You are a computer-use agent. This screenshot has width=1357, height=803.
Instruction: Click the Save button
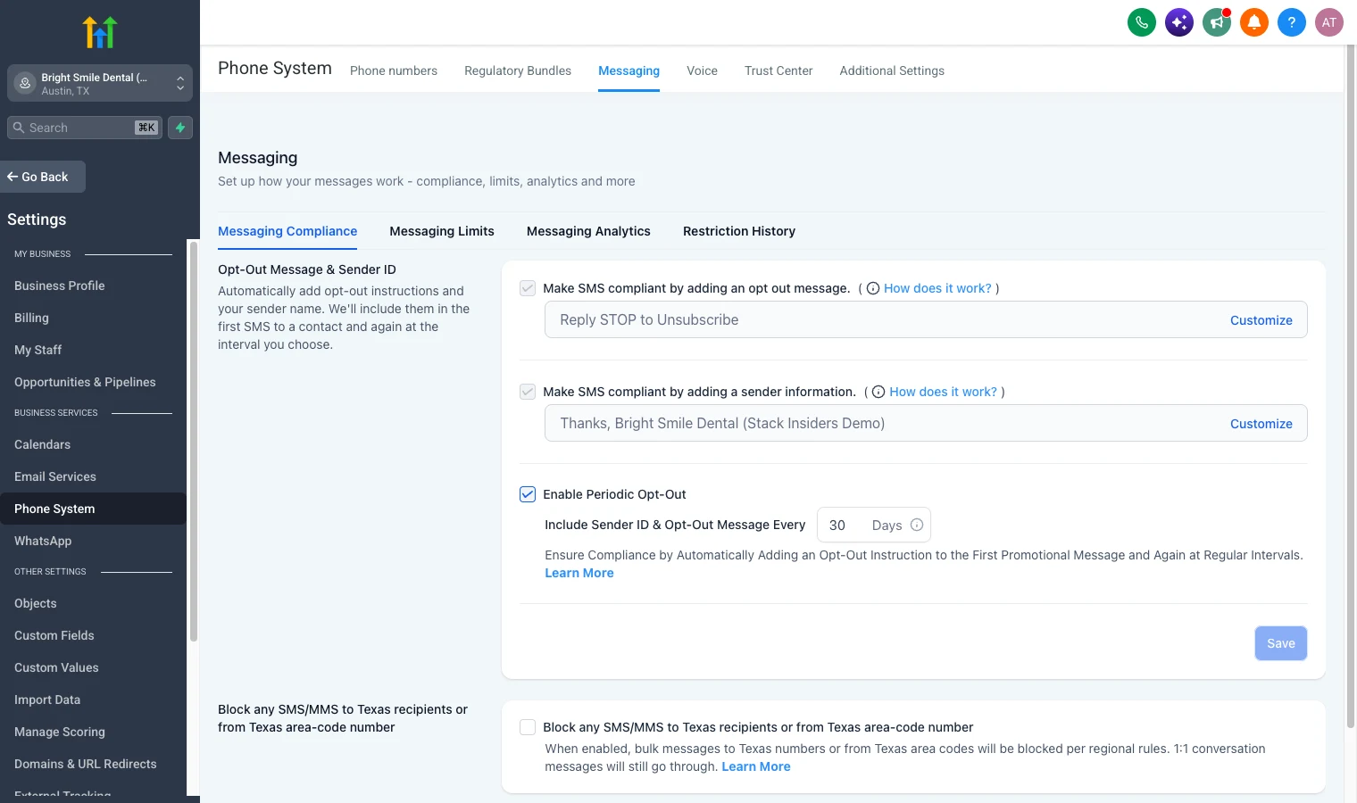pos(1280,643)
